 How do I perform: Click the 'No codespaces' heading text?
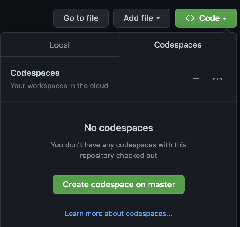click(119, 128)
